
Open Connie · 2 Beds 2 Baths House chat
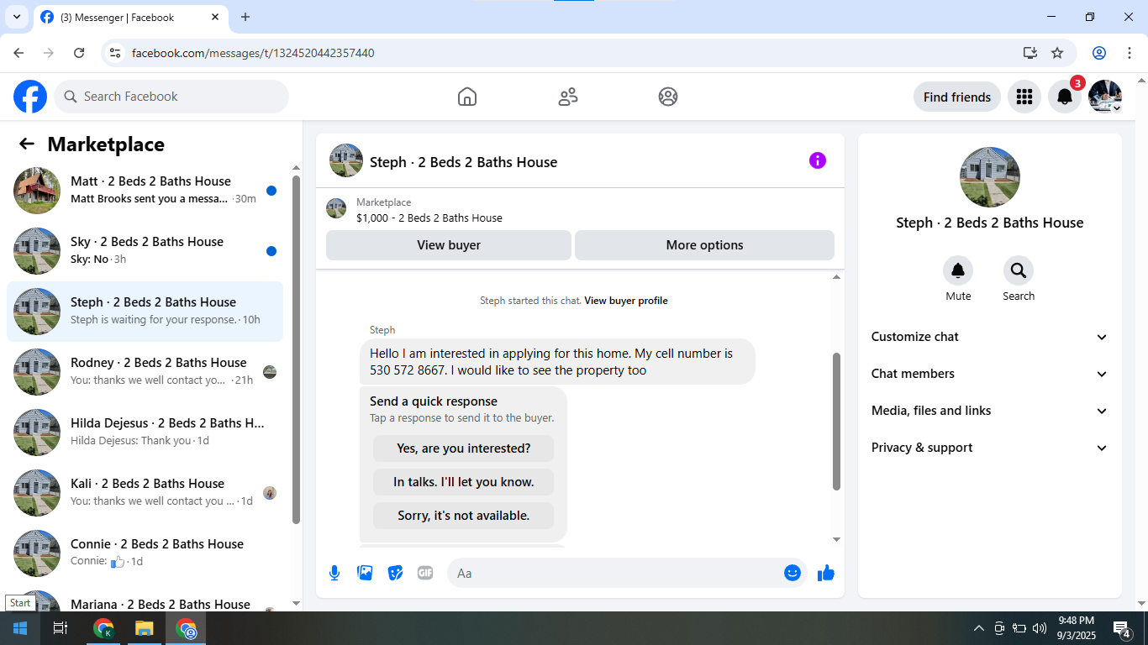(145, 553)
